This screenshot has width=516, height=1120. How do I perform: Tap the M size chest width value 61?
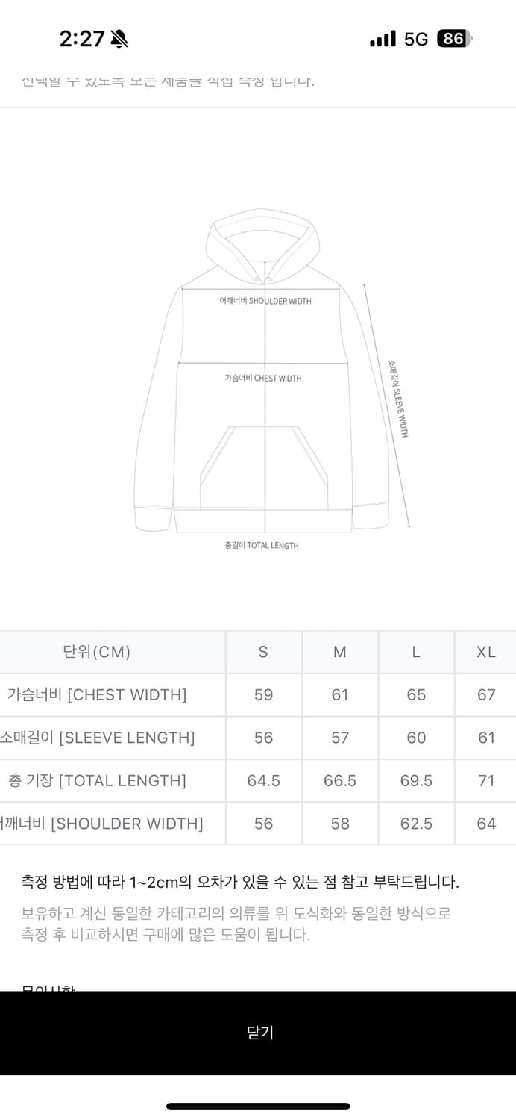340,694
